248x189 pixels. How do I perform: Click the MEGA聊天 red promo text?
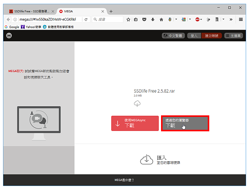pyautogui.click(x=16, y=71)
